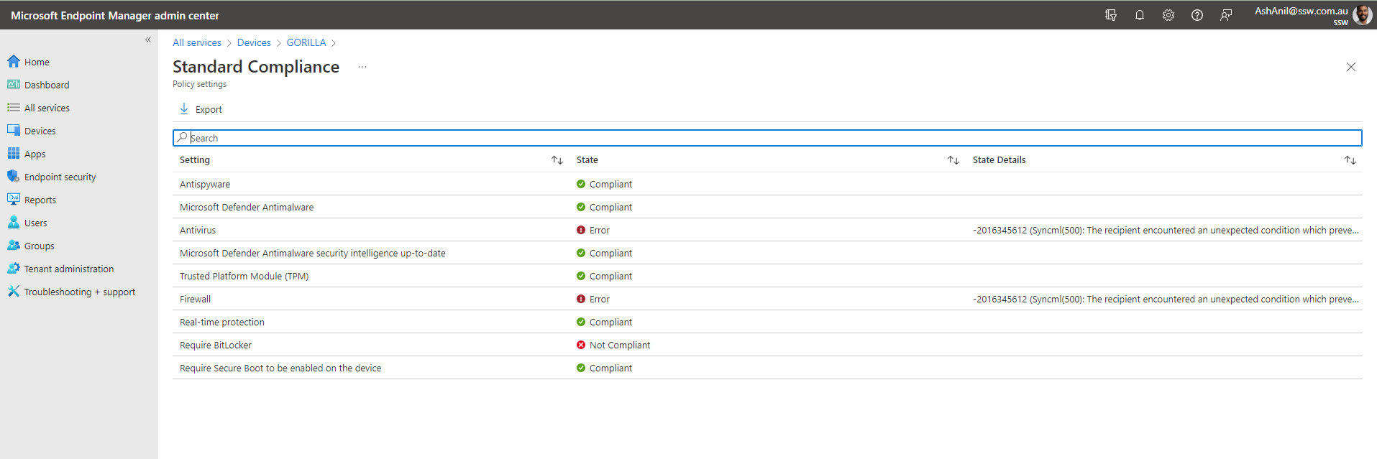Sort table by State Details column

click(x=1350, y=160)
